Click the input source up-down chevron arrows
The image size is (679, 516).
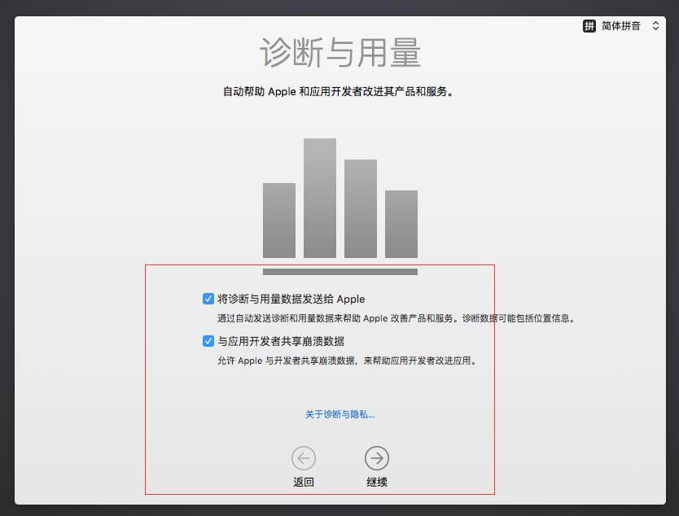pyautogui.click(x=655, y=26)
